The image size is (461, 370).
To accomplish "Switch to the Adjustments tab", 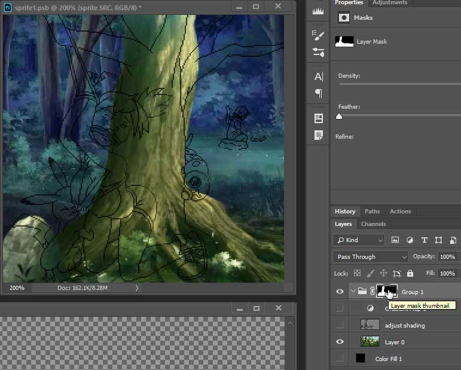I will point(390,3).
